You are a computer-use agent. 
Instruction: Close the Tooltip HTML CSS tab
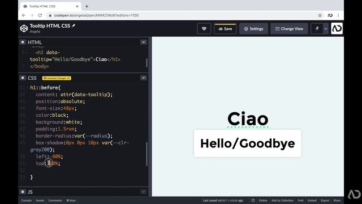pyautogui.click(x=77, y=6)
